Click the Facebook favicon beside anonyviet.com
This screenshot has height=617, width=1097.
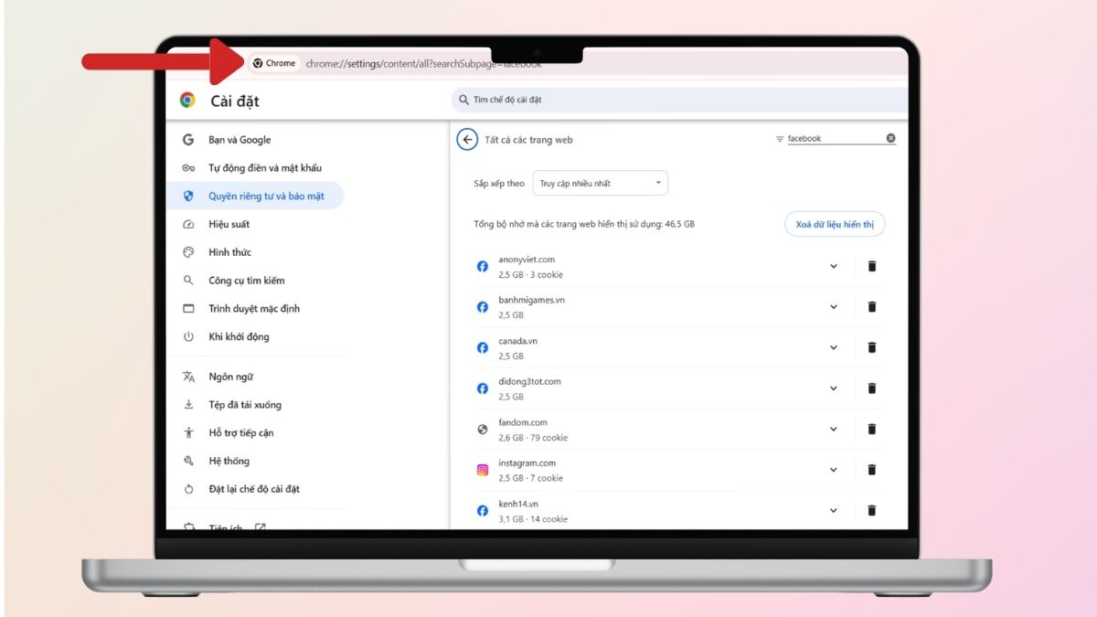coord(483,267)
